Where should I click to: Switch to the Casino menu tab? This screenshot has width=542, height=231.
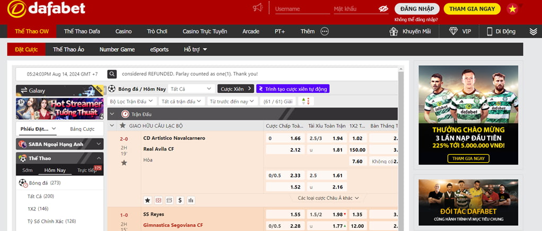pos(124,31)
